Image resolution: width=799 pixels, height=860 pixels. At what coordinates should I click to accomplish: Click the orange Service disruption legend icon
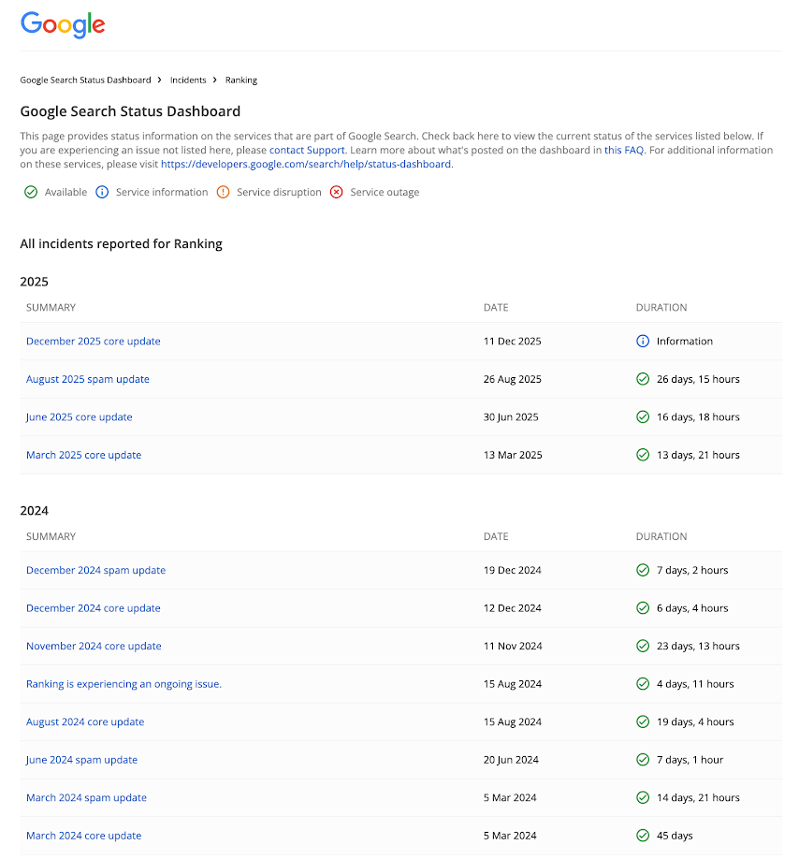tap(223, 192)
